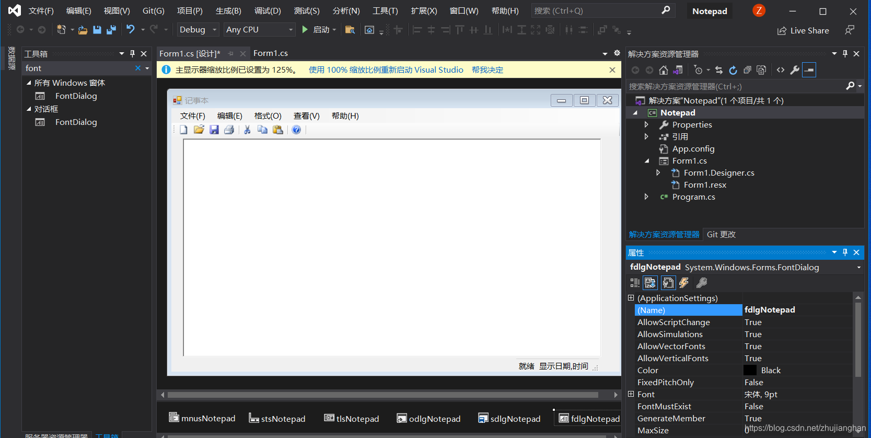Image resolution: width=871 pixels, height=438 pixels.
Task: Expand the 引用 references node
Action: [646, 136]
